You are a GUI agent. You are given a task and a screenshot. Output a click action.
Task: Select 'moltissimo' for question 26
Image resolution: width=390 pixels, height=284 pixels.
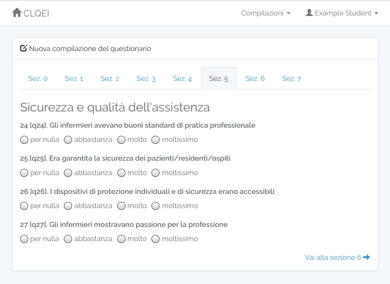click(x=155, y=206)
